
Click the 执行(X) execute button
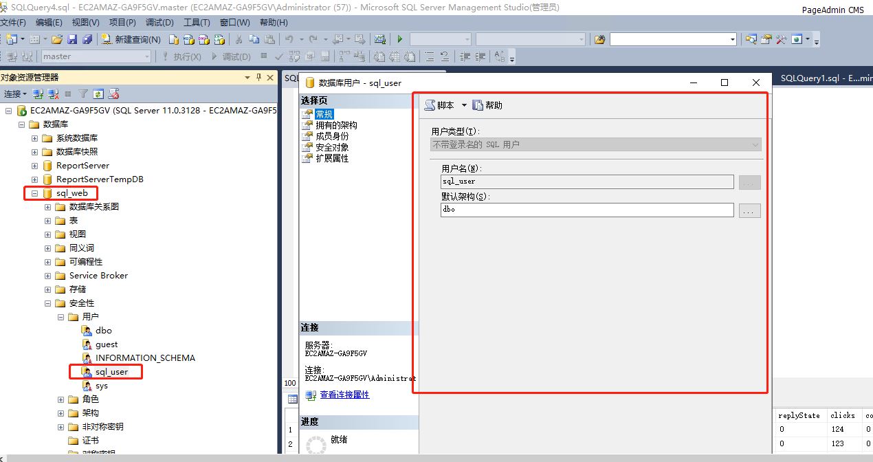182,56
